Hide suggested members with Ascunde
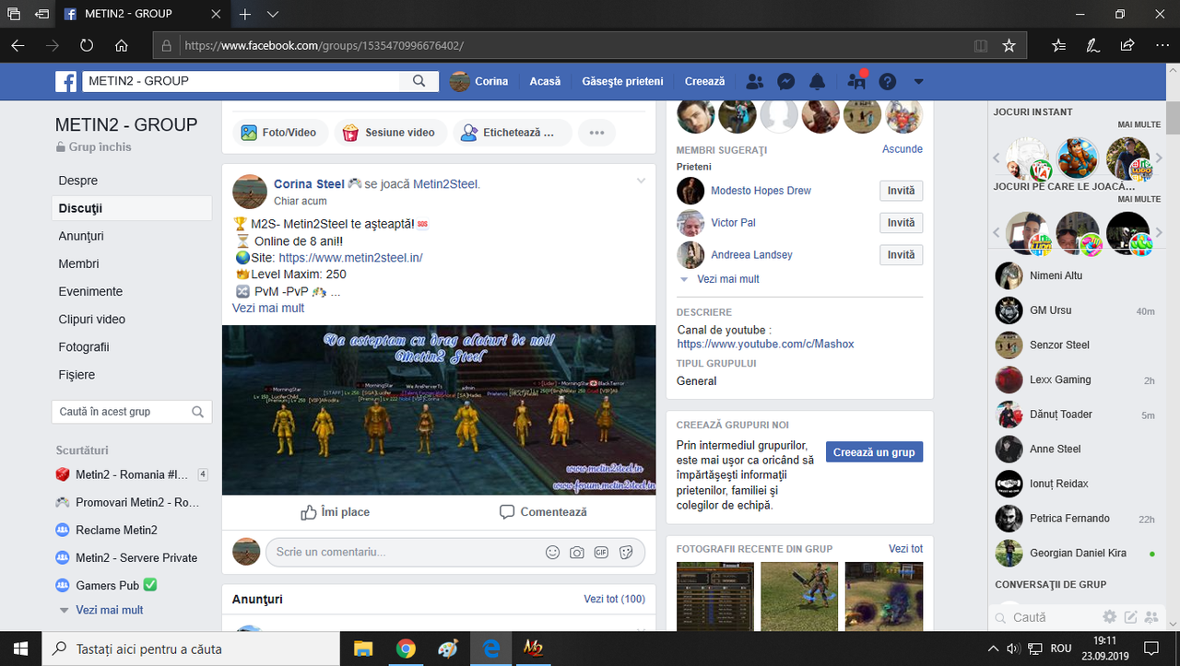 [903, 148]
